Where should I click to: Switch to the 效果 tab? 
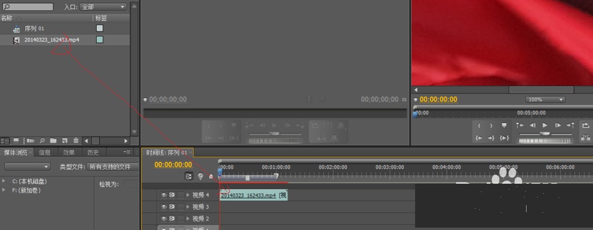pos(69,152)
